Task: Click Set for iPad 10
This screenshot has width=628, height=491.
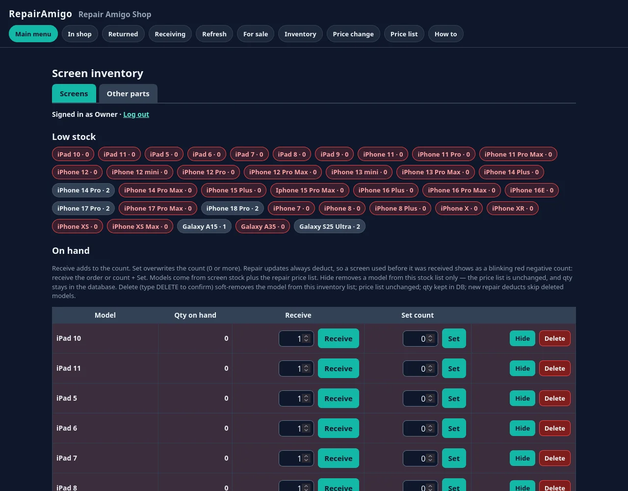Action: click(454, 338)
